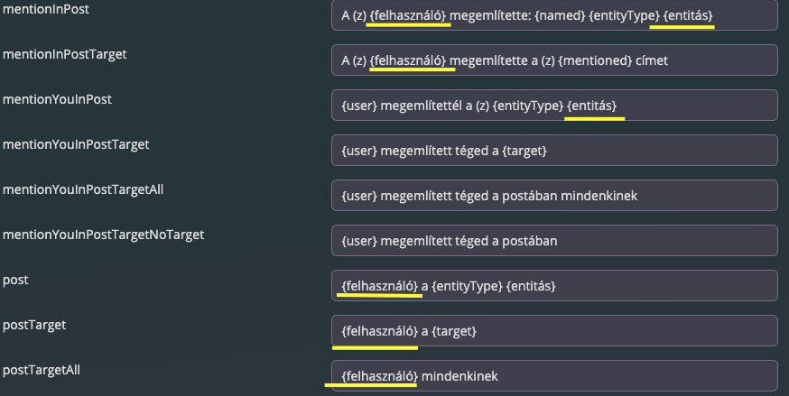The height and width of the screenshot is (396, 789).
Task: Focus the field reading '{user} megemlített téged a postában'
Action: 553,241
